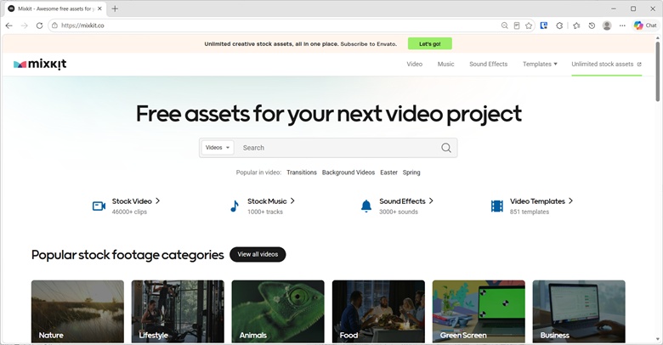Image resolution: width=663 pixels, height=345 pixels.
Task: Click the blue toolbar extension icon
Action: point(544,25)
